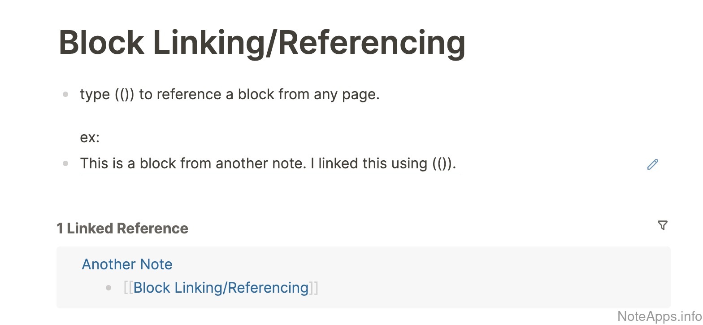Image resolution: width=703 pixels, height=325 pixels.
Task: Click the NoteApps.info watermark
Action: coord(659,316)
